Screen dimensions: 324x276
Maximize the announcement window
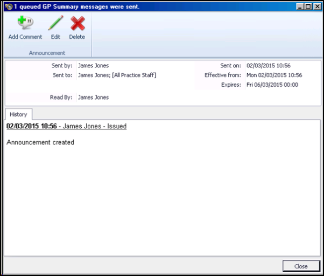308,6
